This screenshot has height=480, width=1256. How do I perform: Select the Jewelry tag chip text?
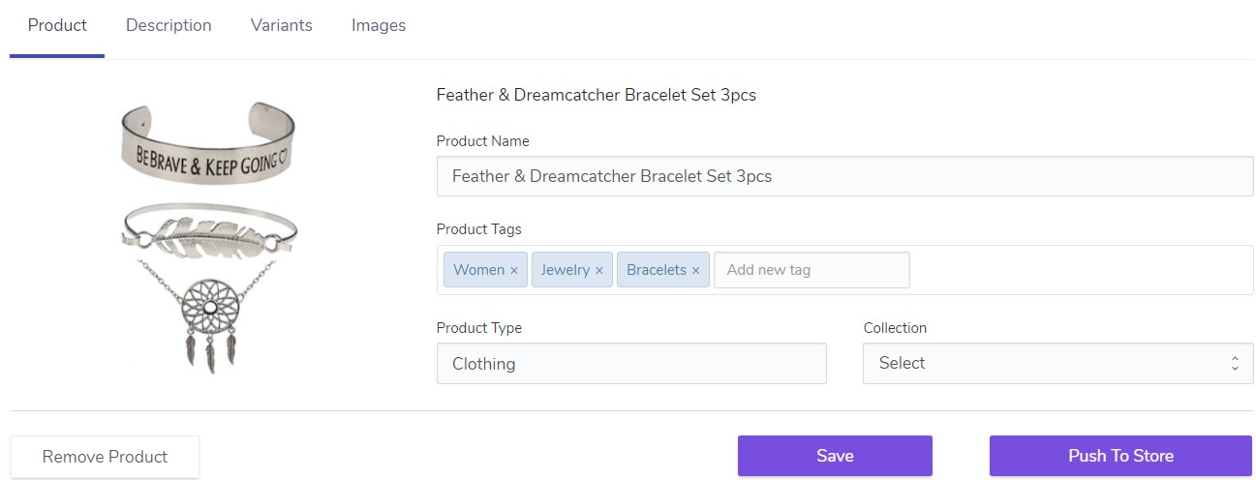click(565, 270)
